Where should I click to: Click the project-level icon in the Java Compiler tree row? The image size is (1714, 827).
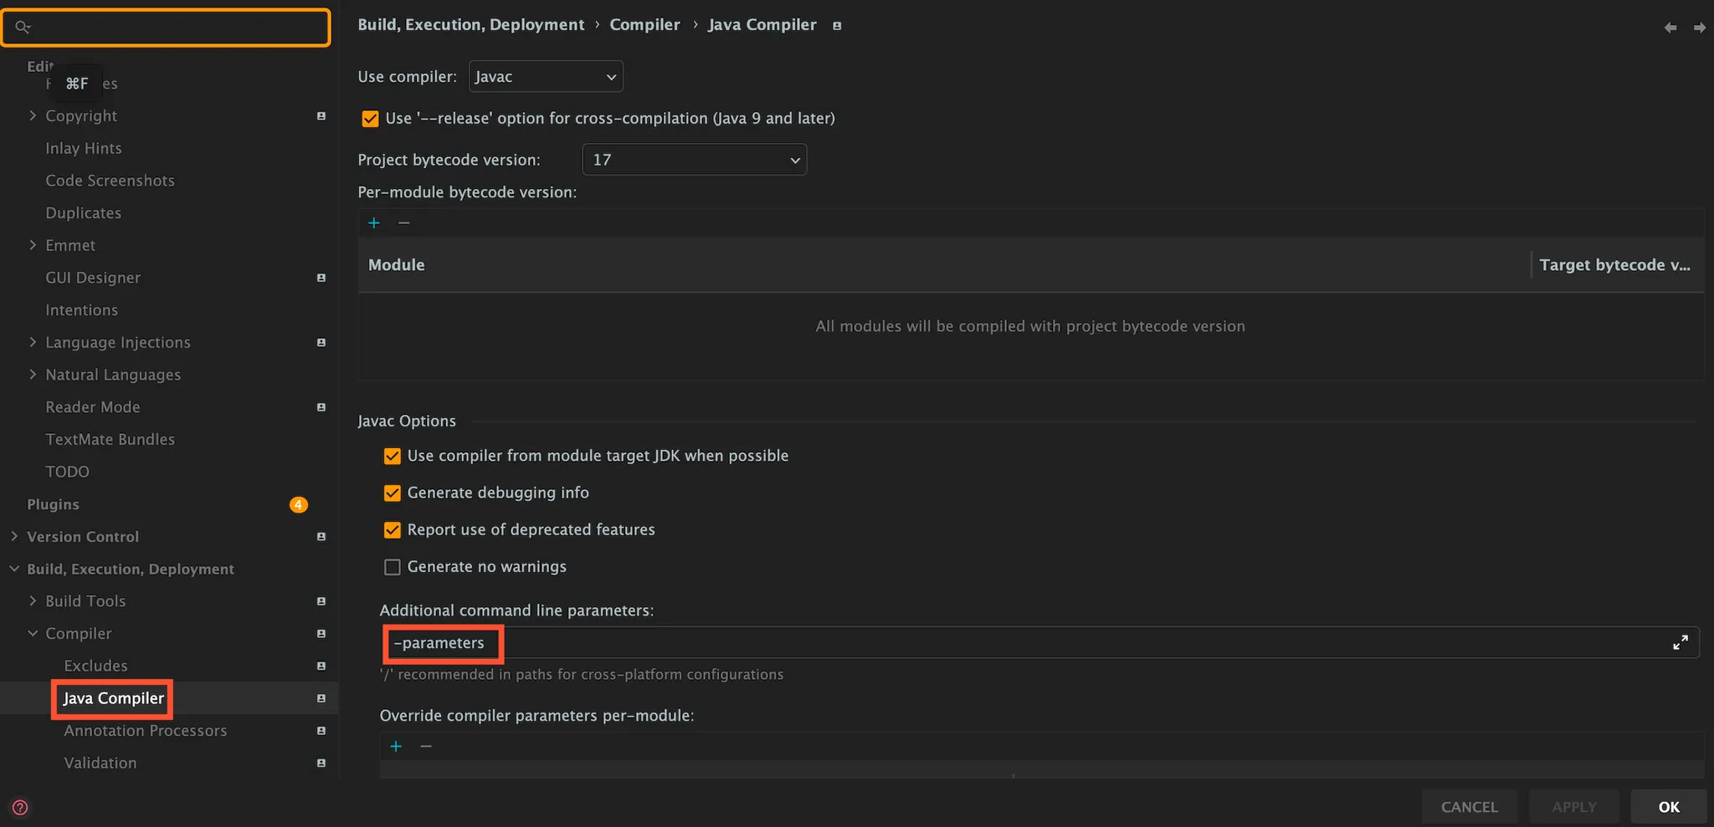321,698
